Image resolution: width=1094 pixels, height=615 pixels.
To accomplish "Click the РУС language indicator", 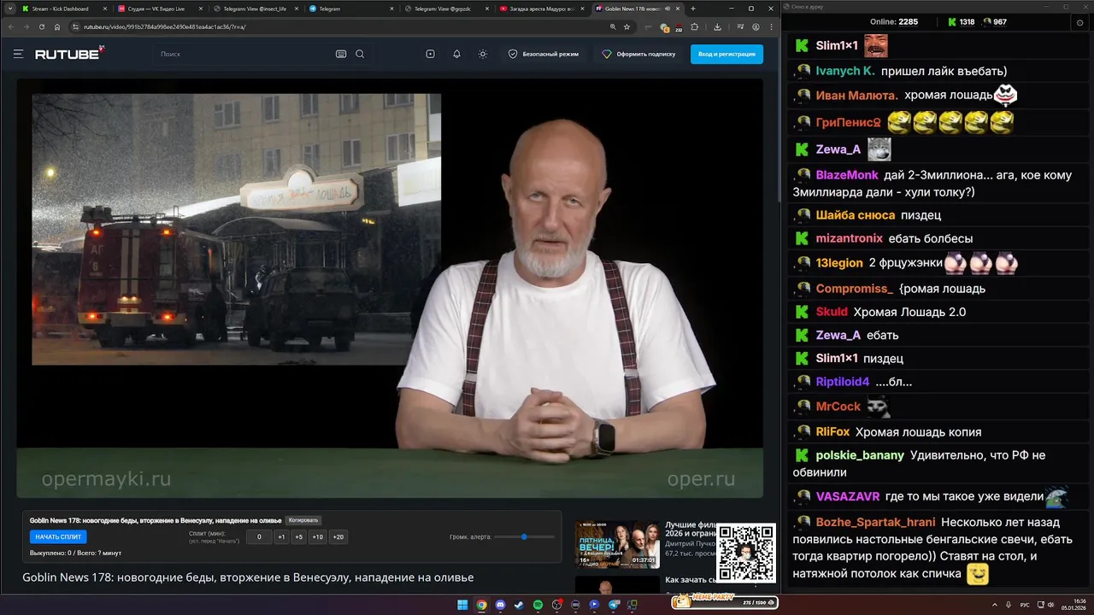I will pos(1025,605).
